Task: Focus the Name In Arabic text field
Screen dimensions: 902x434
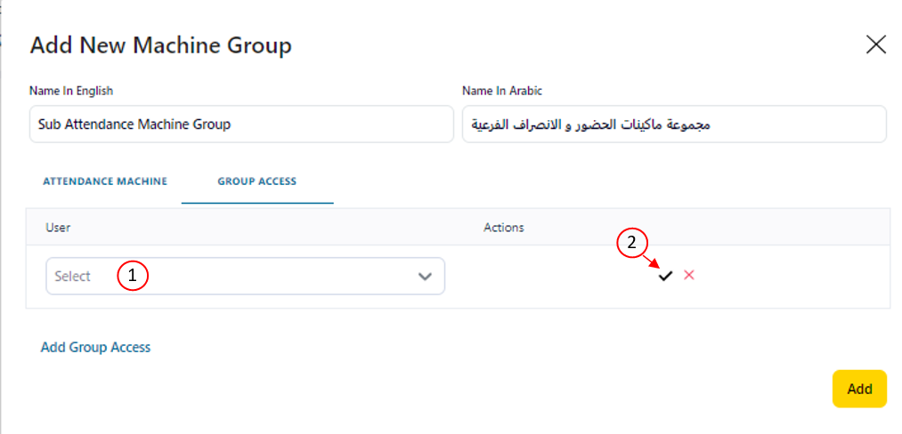Action: 674,125
